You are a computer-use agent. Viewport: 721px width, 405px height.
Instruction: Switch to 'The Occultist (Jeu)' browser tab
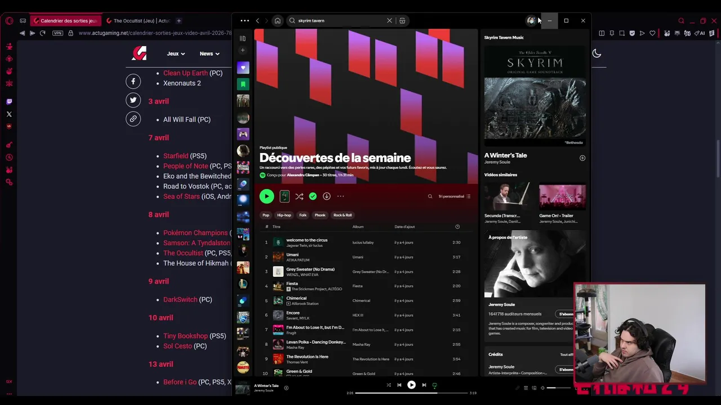(137, 21)
